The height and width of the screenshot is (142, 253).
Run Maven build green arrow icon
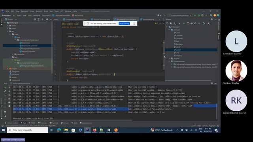184,24
